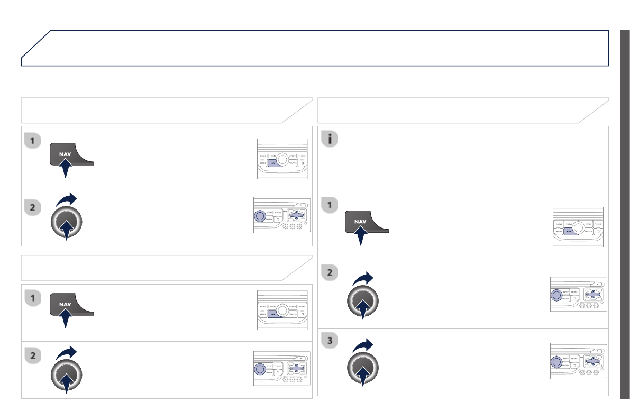Click the step 3 number badge

coord(330,341)
